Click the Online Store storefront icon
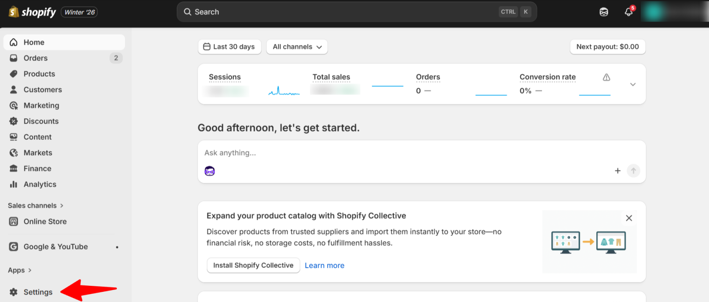Viewport: 709px width, 302px height. (x=13, y=222)
